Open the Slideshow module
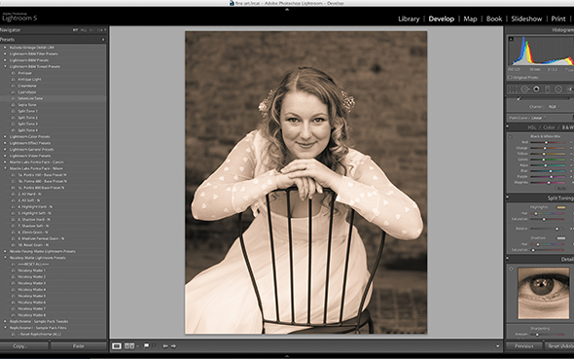Screen dimensions: 574x359 pyautogui.click(x=526, y=19)
